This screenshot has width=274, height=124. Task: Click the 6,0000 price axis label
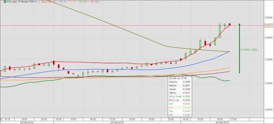[x=269, y=38]
